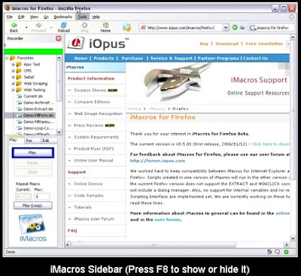Go to the Home page icon
The height and width of the screenshot is (276, 301).
point(105,25)
